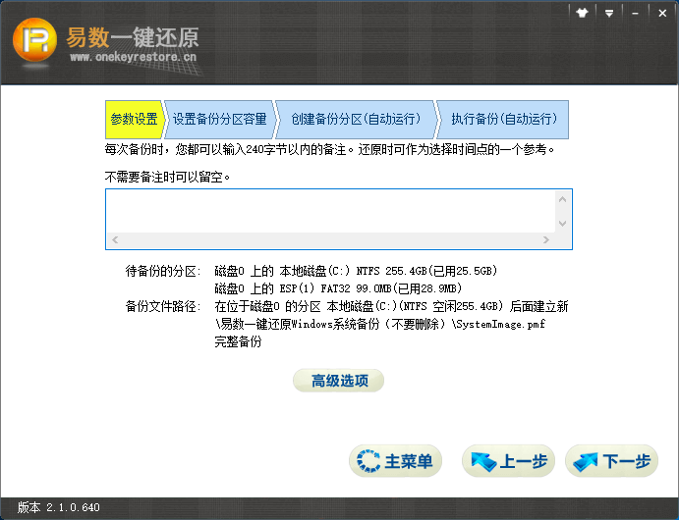
Task: Open 高级选项 advanced options
Action: point(339,381)
